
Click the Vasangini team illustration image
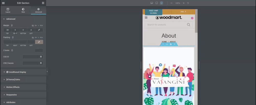pyautogui.click(x=169, y=76)
